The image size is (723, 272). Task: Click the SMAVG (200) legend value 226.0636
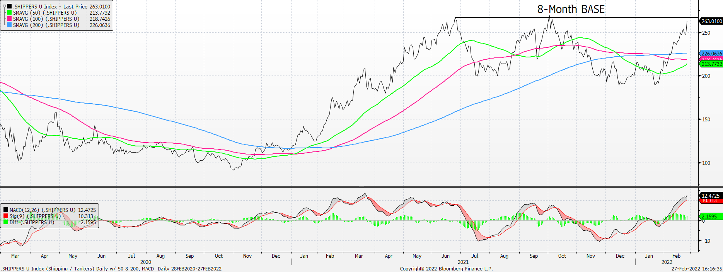coord(100,25)
